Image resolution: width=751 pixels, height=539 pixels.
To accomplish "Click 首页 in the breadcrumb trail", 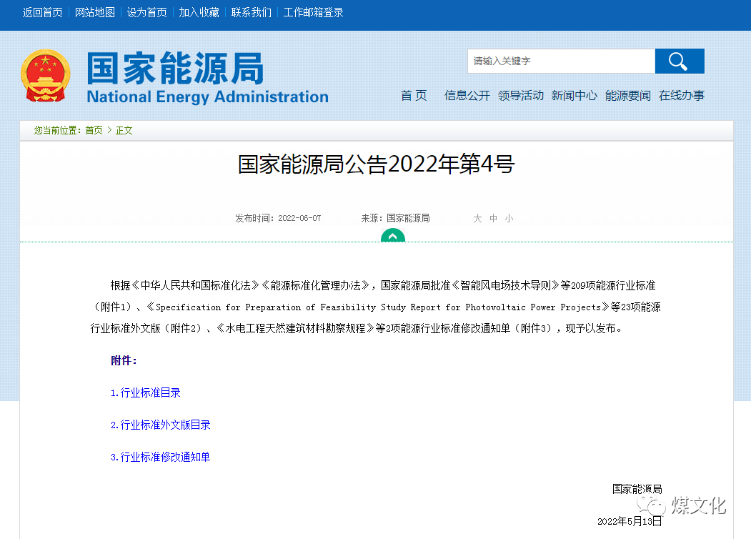I will click(x=94, y=131).
